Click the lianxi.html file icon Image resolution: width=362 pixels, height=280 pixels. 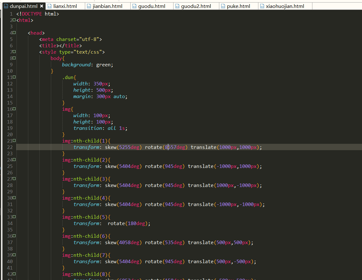[49, 6]
